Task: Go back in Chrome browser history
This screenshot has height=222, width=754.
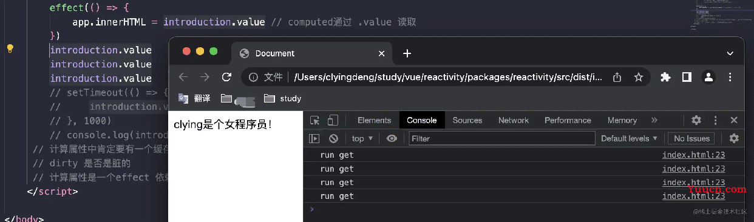Action: coord(183,77)
